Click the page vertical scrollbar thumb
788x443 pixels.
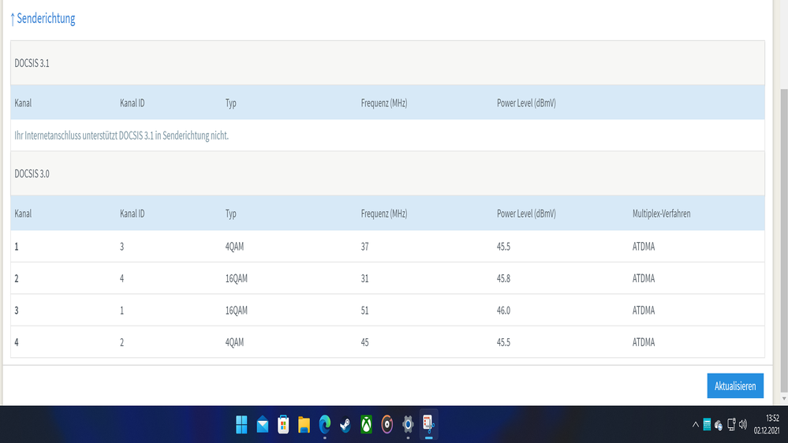click(x=783, y=240)
